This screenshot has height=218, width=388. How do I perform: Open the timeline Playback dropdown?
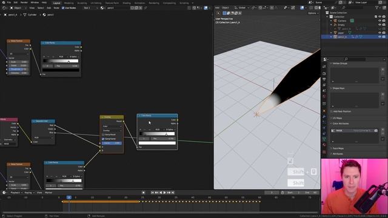coord(16,193)
